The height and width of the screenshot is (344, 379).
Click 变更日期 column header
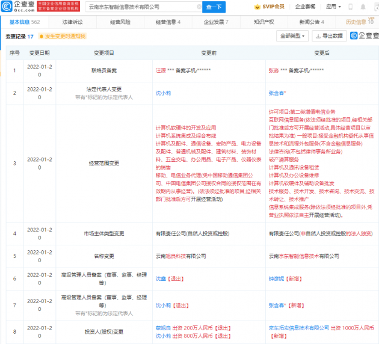[x=40, y=53]
